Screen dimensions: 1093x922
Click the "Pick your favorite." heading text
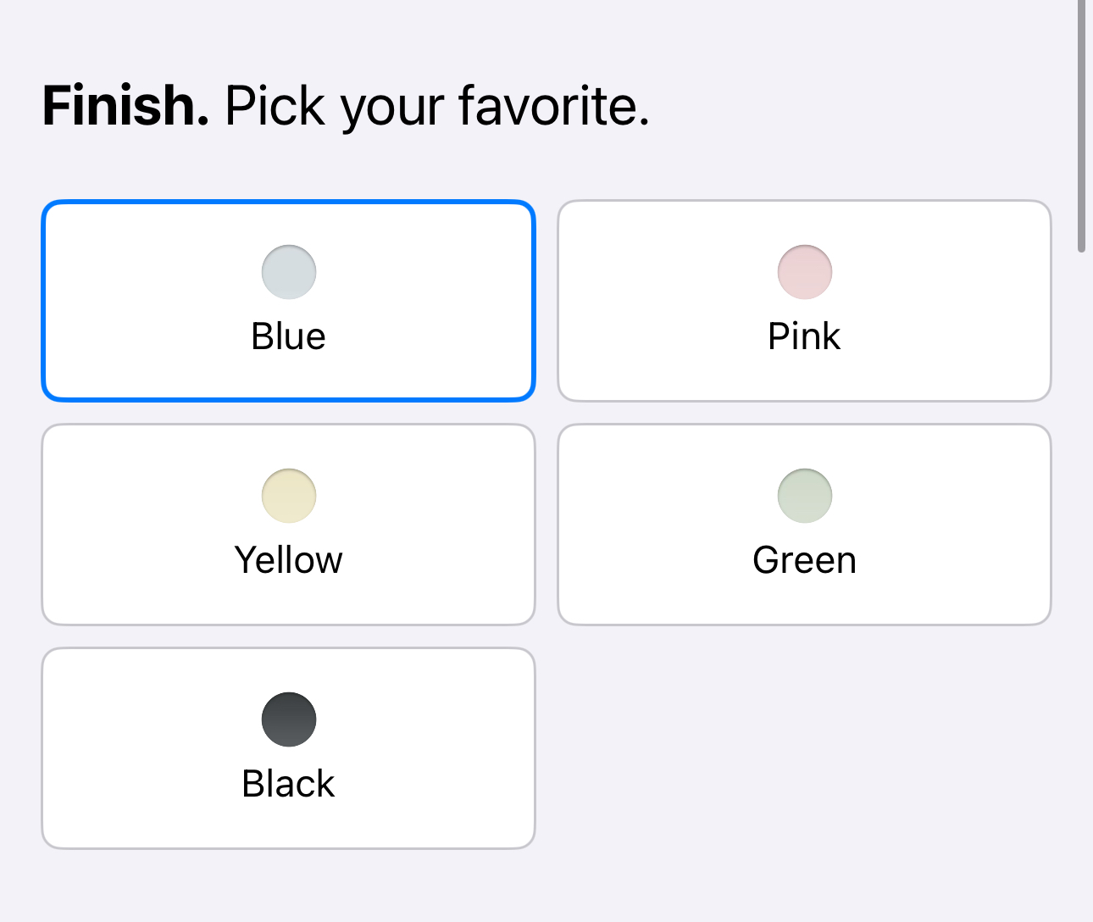(x=436, y=107)
